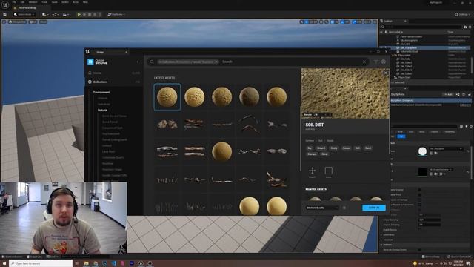Click the Add button in Details panel
The image size is (474, 267).
coord(448,94)
